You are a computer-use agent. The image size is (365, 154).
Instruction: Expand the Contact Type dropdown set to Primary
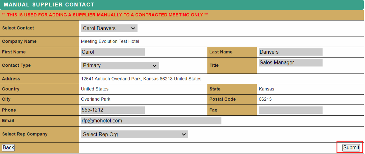(x=120, y=65)
